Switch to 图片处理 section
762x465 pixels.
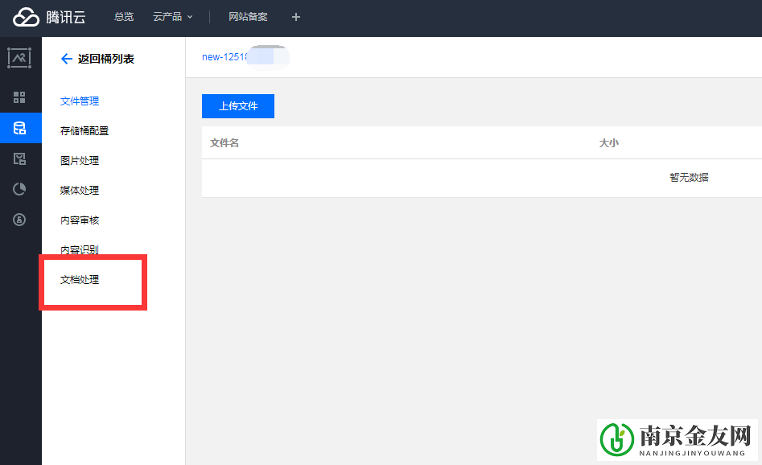[x=80, y=161]
